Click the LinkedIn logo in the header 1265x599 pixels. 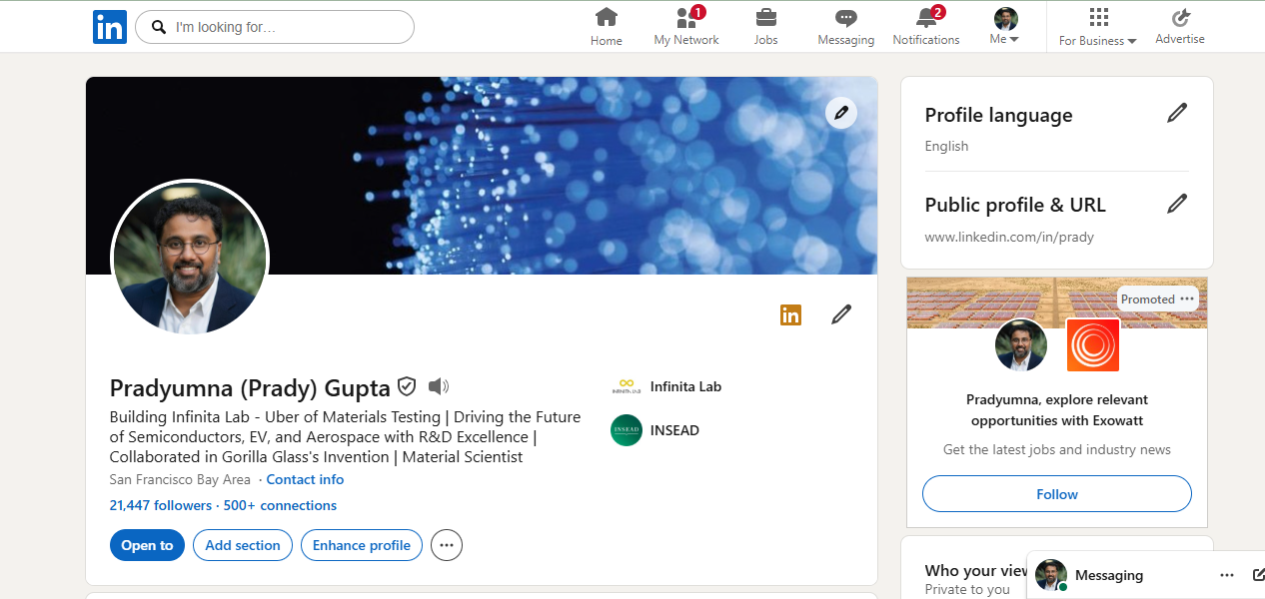110,27
